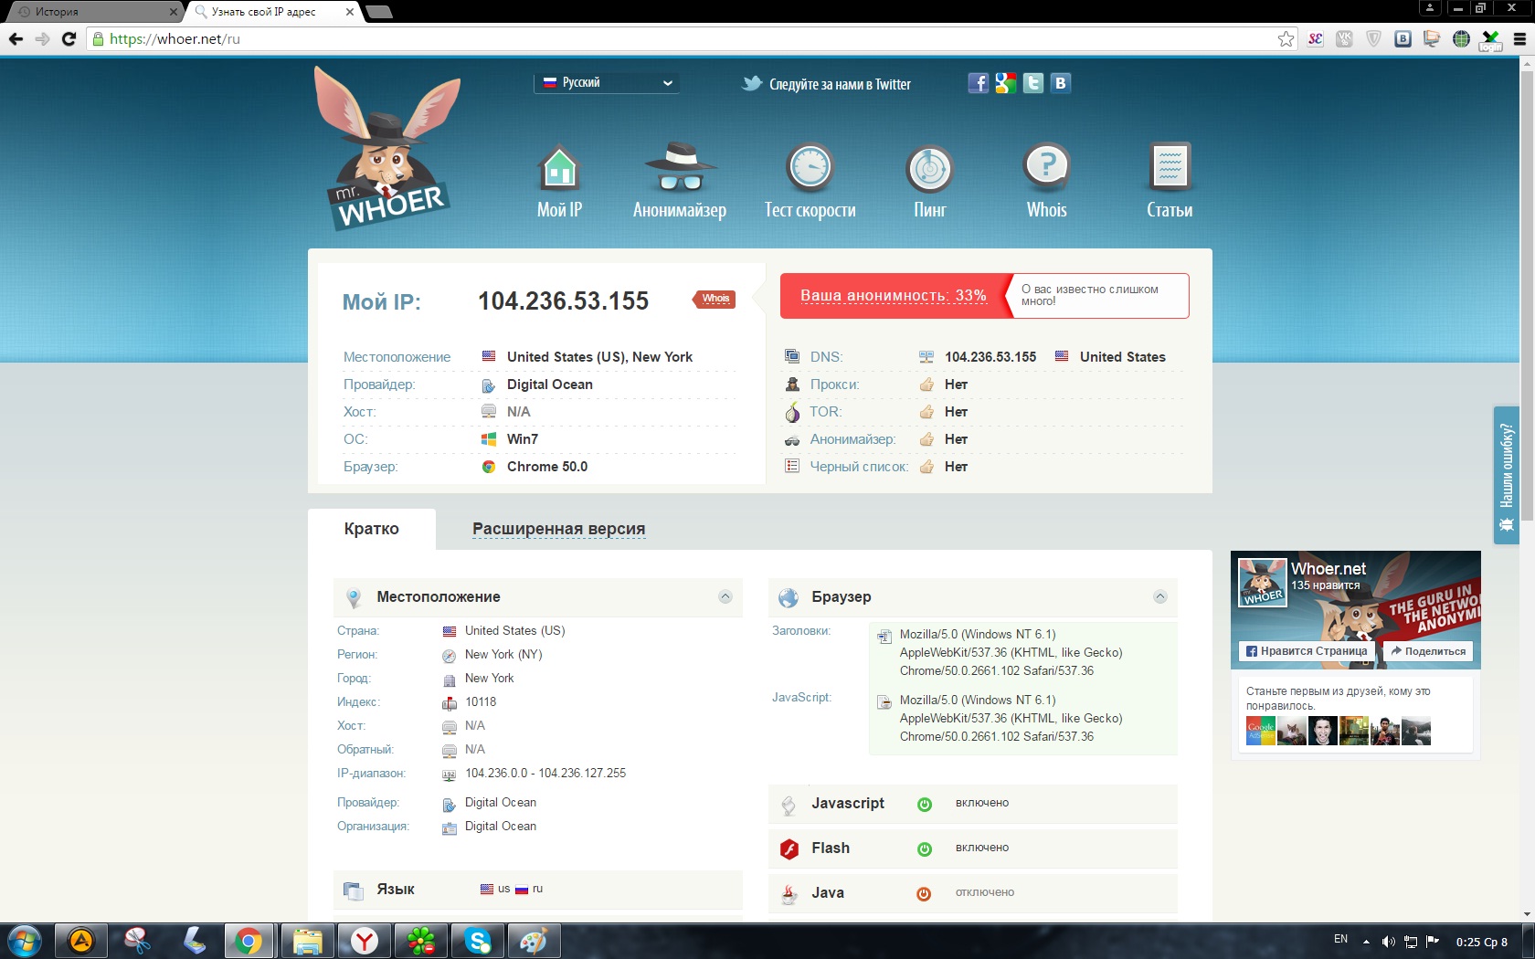1535x959 pixels.
Task: Close the История browser tab
Action: [x=173, y=12]
